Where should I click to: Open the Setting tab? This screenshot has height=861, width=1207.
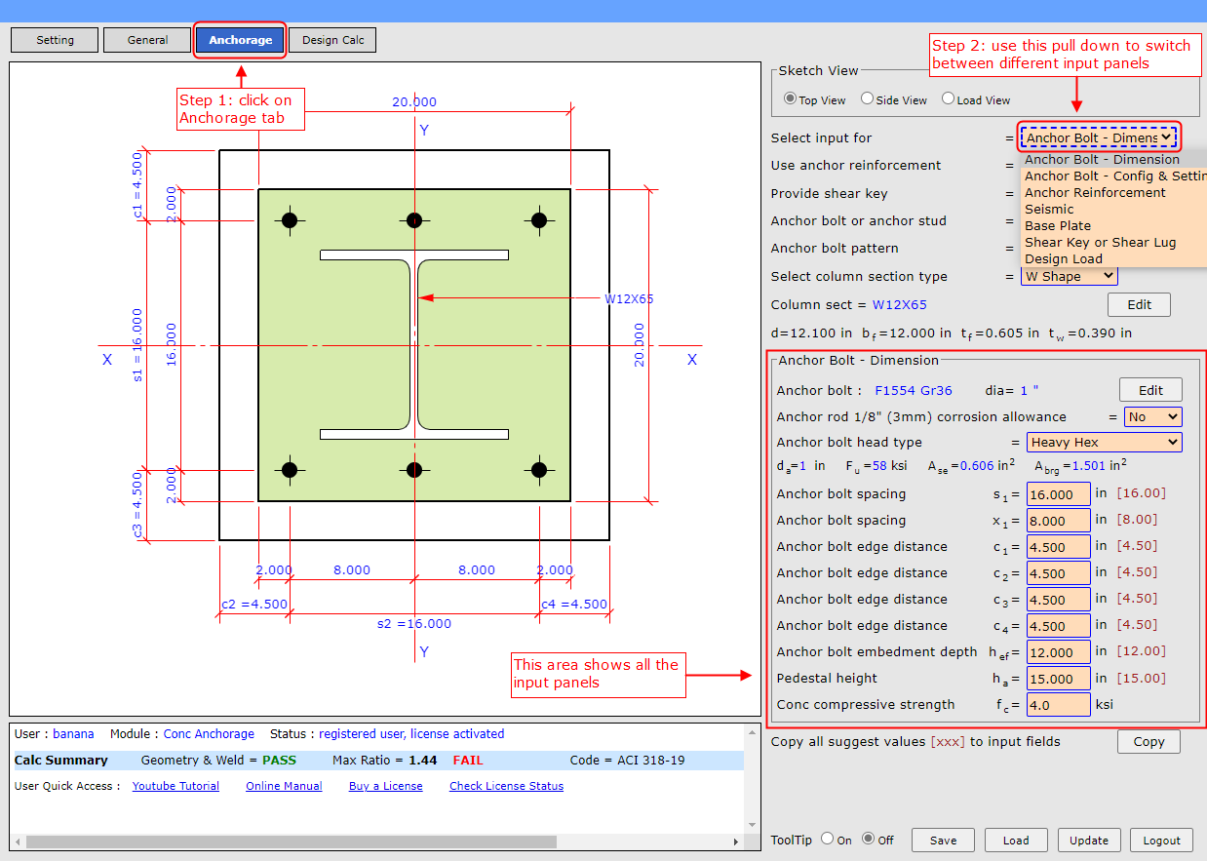[x=56, y=40]
